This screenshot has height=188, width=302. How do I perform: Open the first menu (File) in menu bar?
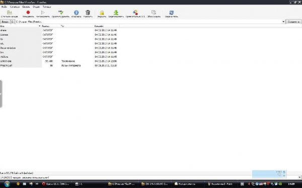[4, 7]
